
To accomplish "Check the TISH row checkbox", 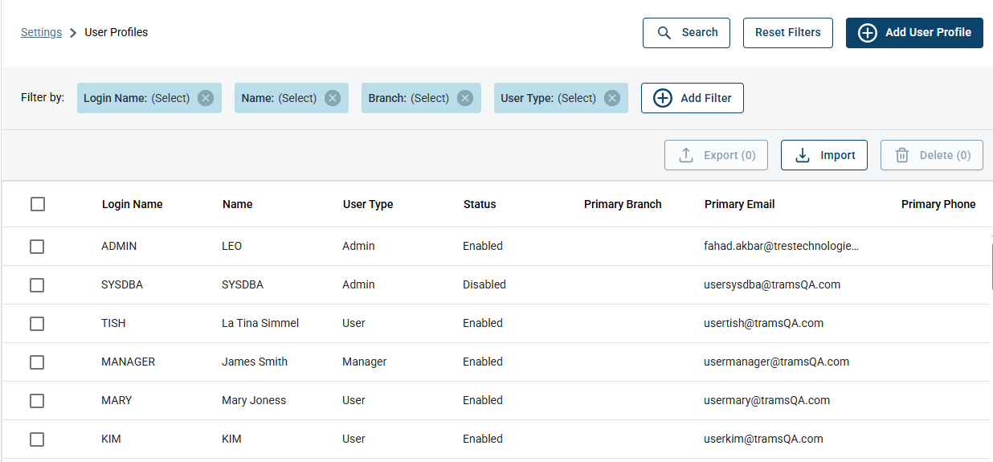I will tap(37, 324).
